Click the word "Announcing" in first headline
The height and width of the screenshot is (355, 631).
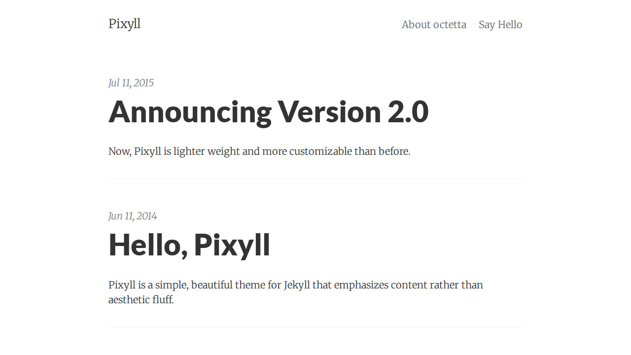click(190, 111)
